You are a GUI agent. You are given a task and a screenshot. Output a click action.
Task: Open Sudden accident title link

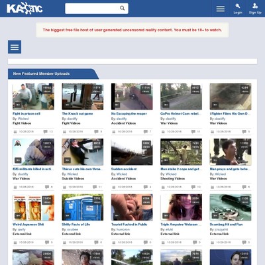(x=124, y=169)
